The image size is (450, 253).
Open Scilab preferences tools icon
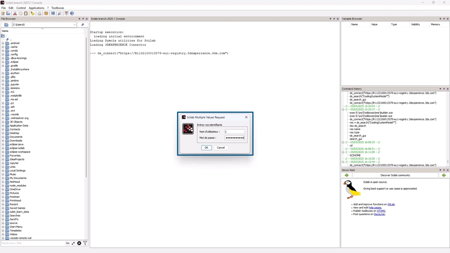pos(60,14)
